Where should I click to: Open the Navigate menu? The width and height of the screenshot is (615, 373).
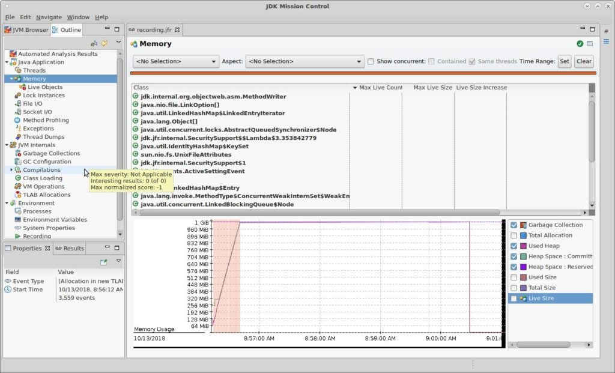tap(49, 17)
